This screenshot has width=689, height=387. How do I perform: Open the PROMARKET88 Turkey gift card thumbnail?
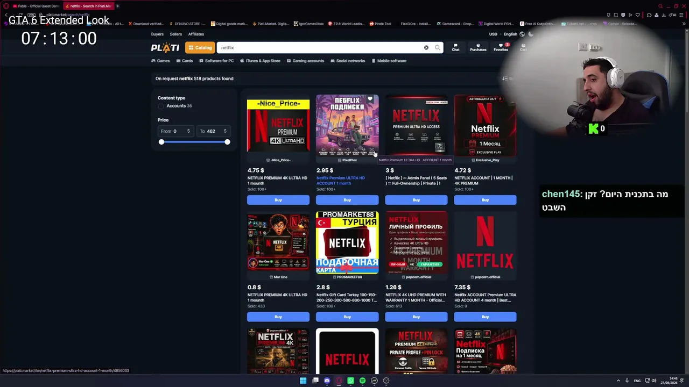tap(347, 242)
